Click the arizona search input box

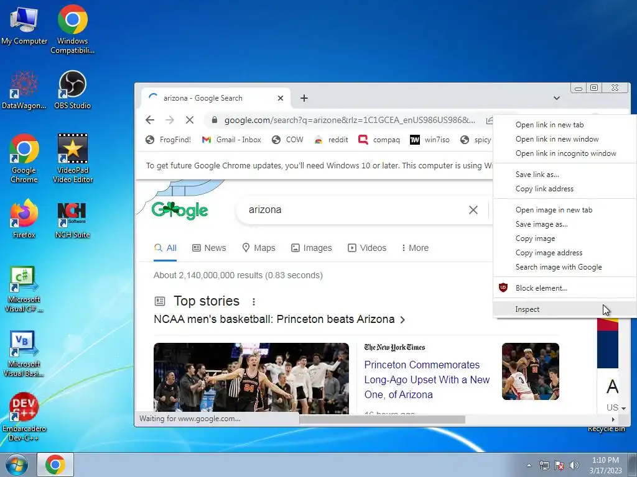[x=353, y=210]
